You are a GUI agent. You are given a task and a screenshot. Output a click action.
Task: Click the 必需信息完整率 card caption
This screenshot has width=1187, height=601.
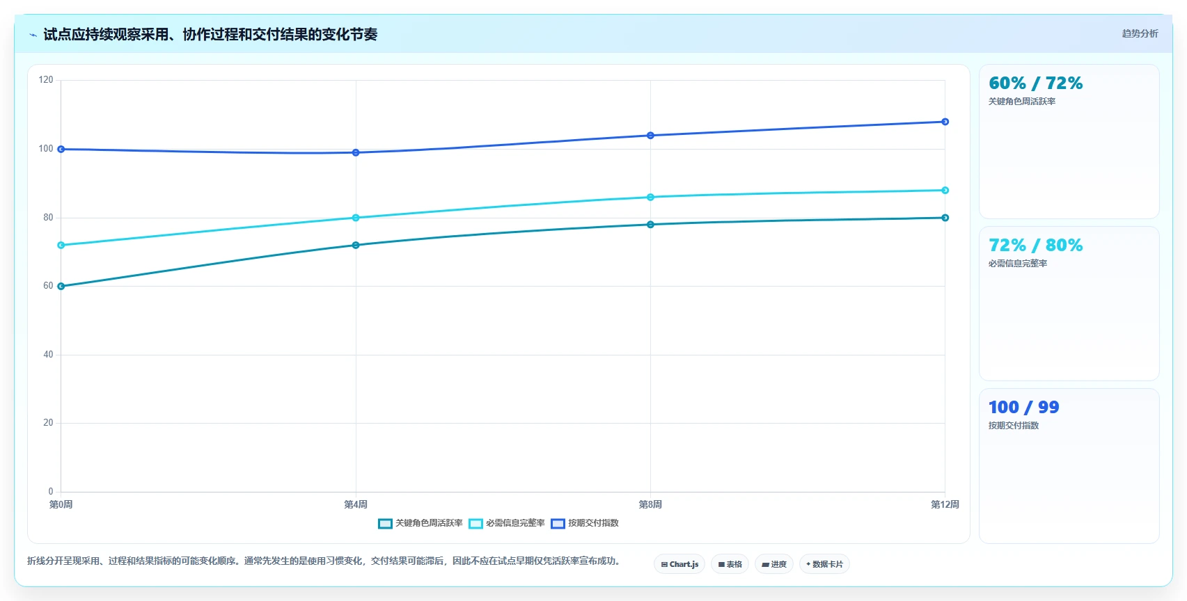1018,264
